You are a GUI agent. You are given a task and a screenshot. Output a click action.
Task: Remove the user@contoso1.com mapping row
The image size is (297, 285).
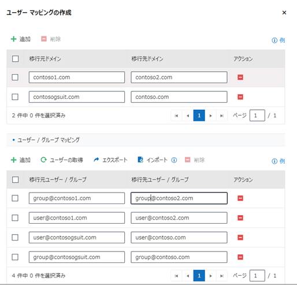(240, 218)
